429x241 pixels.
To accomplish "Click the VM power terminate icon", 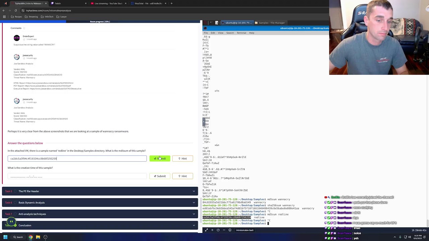I will [218, 230].
